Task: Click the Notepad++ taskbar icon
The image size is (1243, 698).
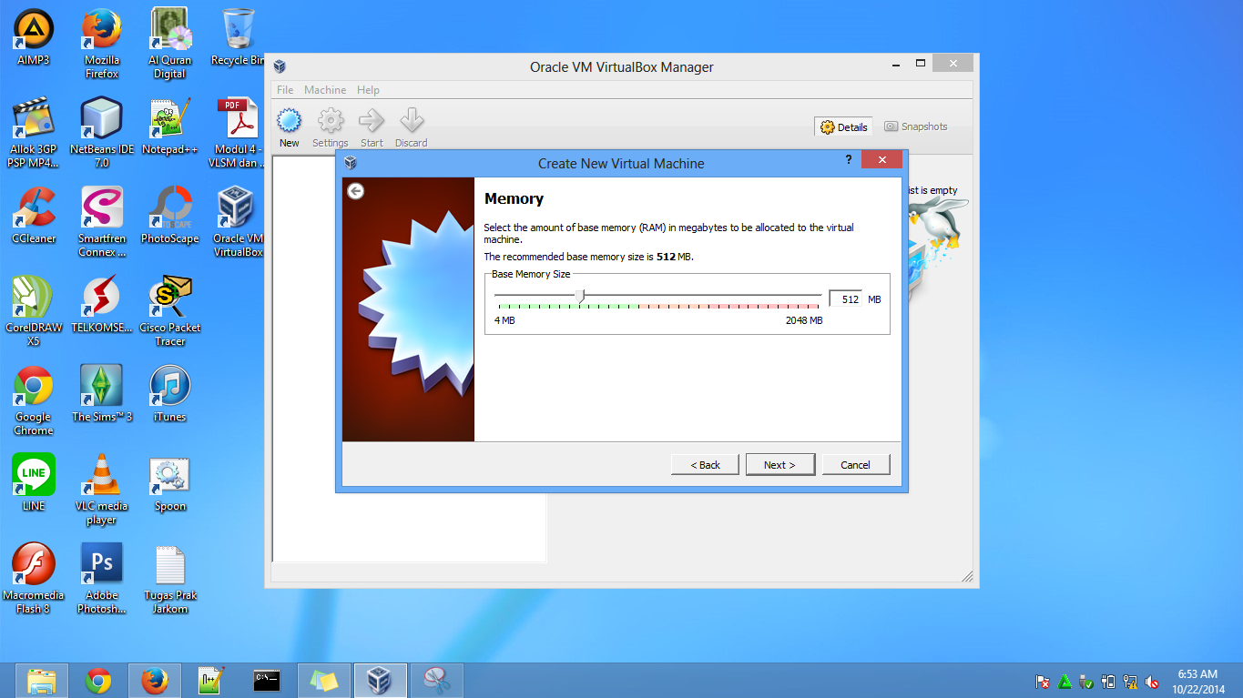Action: click(x=211, y=681)
